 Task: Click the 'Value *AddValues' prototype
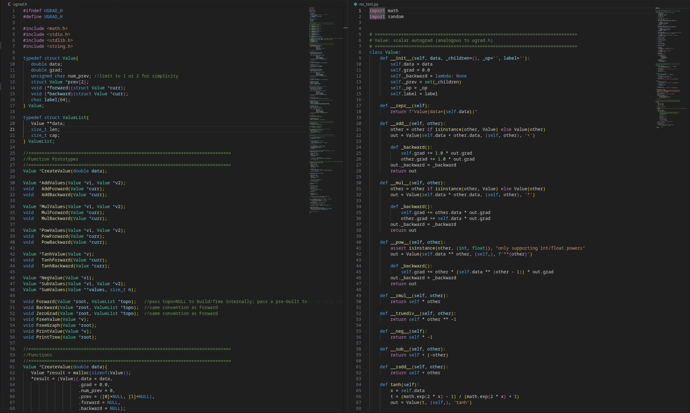[74, 183]
